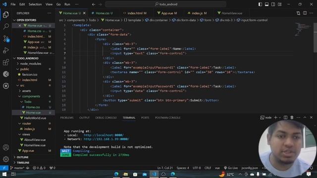
Task: Open the Explorer view in activity bar
Action: [6, 14]
